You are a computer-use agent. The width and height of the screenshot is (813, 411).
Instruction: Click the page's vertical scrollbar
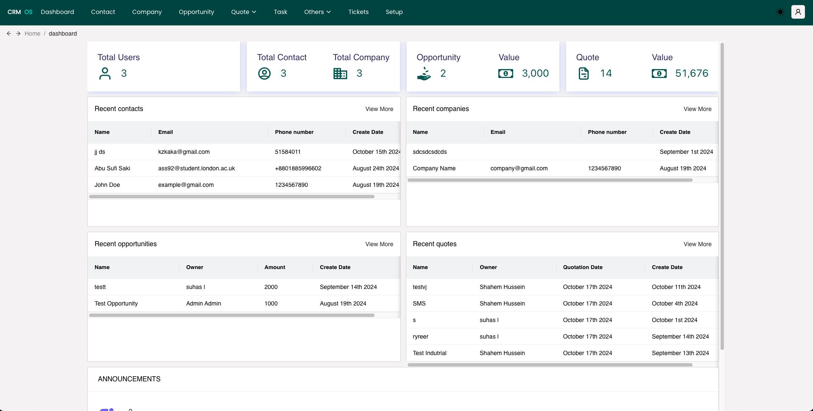(722, 195)
